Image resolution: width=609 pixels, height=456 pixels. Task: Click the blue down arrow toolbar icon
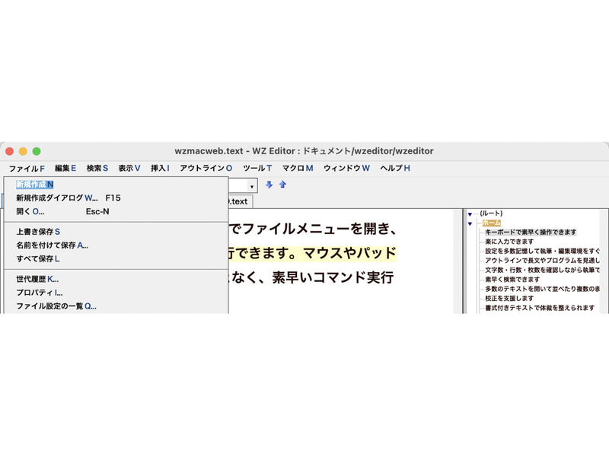pos(269,185)
